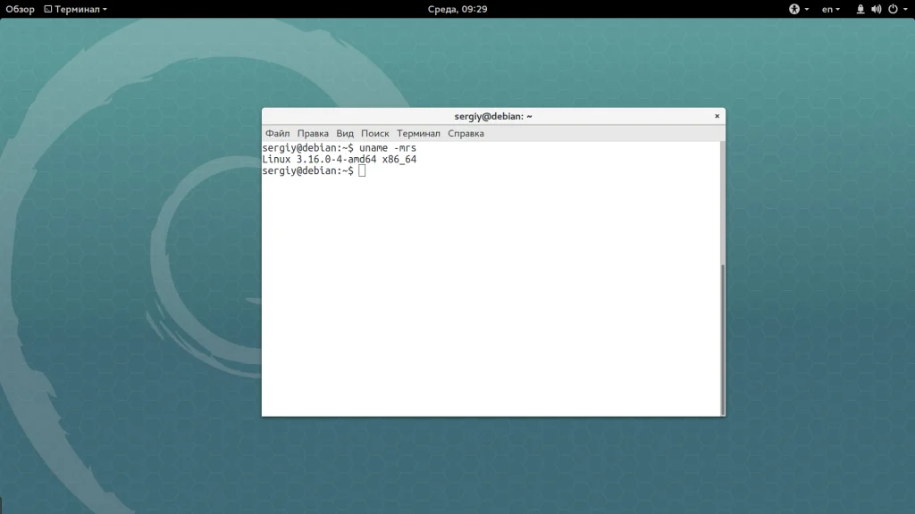Expand the system menu arrow next to power icon
Viewport: 915px width, 514px height.
pyautogui.click(x=903, y=9)
